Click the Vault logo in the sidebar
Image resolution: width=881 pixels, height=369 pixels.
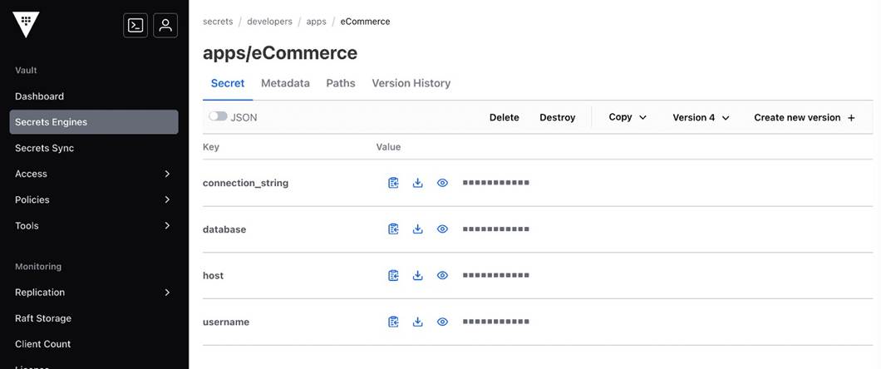pyautogui.click(x=26, y=24)
